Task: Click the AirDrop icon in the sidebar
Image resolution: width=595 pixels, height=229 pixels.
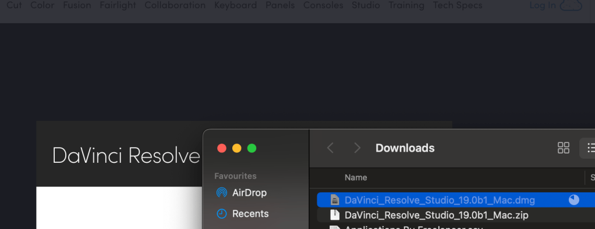Action: (x=222, y=192)
